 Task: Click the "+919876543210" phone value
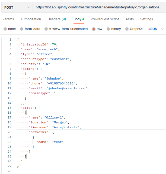[61, 84]
